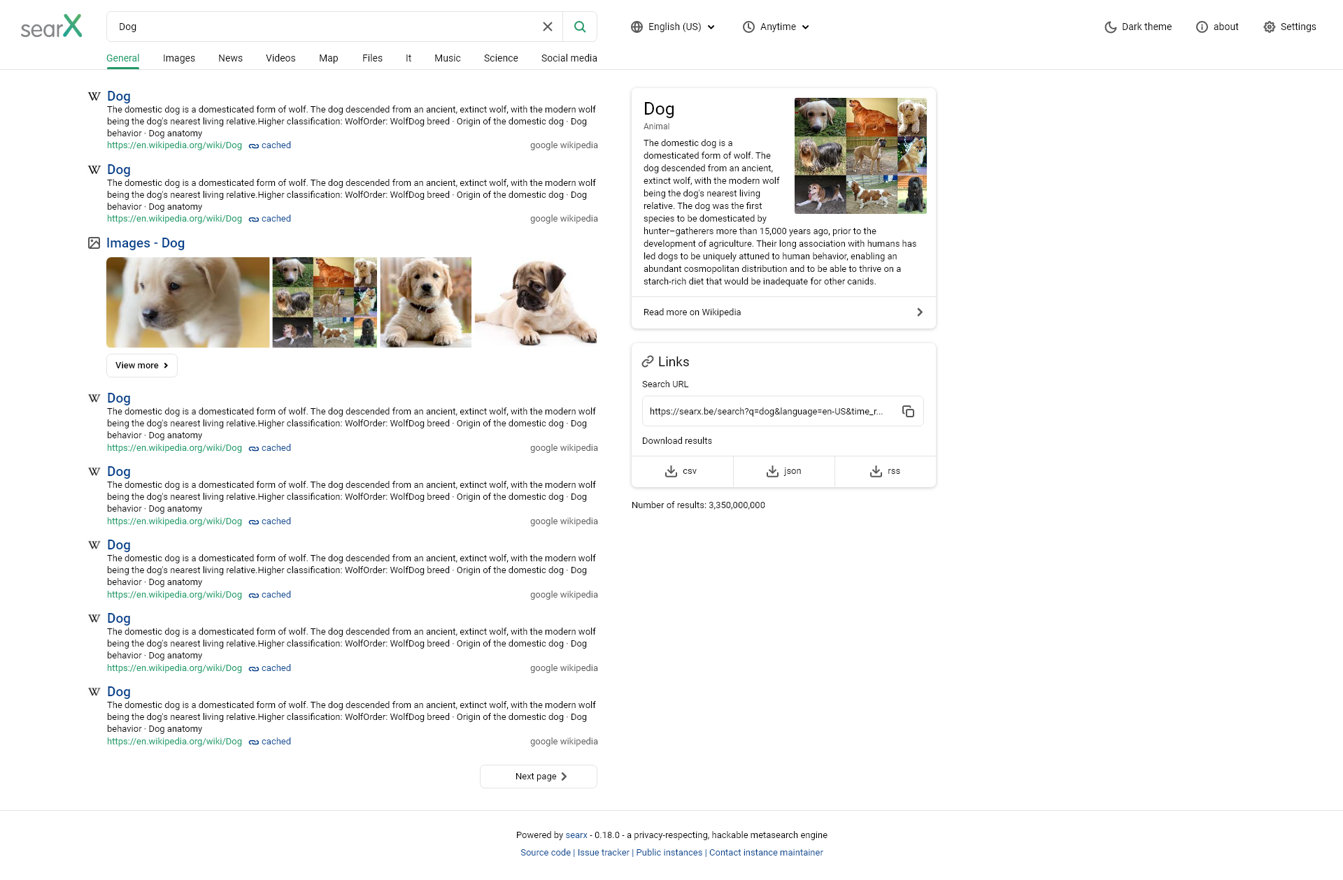Click the Wikipedia W icon beside the first result
The height and width of the screenshot is (880, 1343).
click(94, 96)
